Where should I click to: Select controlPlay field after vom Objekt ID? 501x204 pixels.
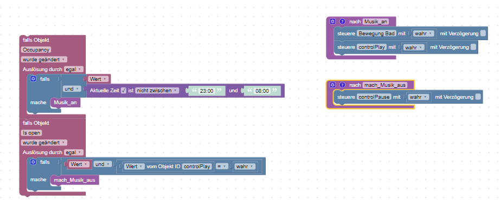coord(197,166)
